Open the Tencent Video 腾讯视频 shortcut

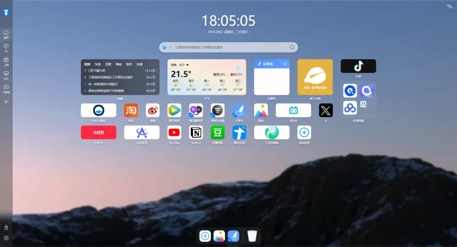[174, 110]
